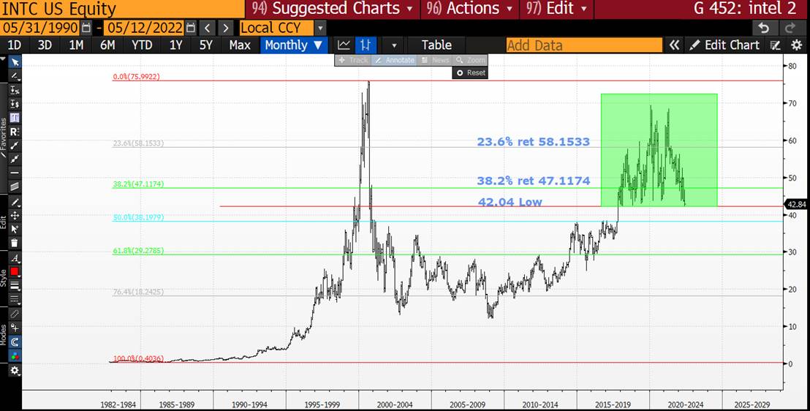This screenshot has width=810, height=411.
Task: Select the 6M range tab
Action: point(107,45)
